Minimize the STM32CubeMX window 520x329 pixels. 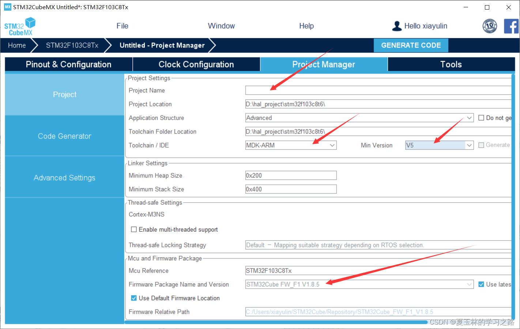point(466,7)
